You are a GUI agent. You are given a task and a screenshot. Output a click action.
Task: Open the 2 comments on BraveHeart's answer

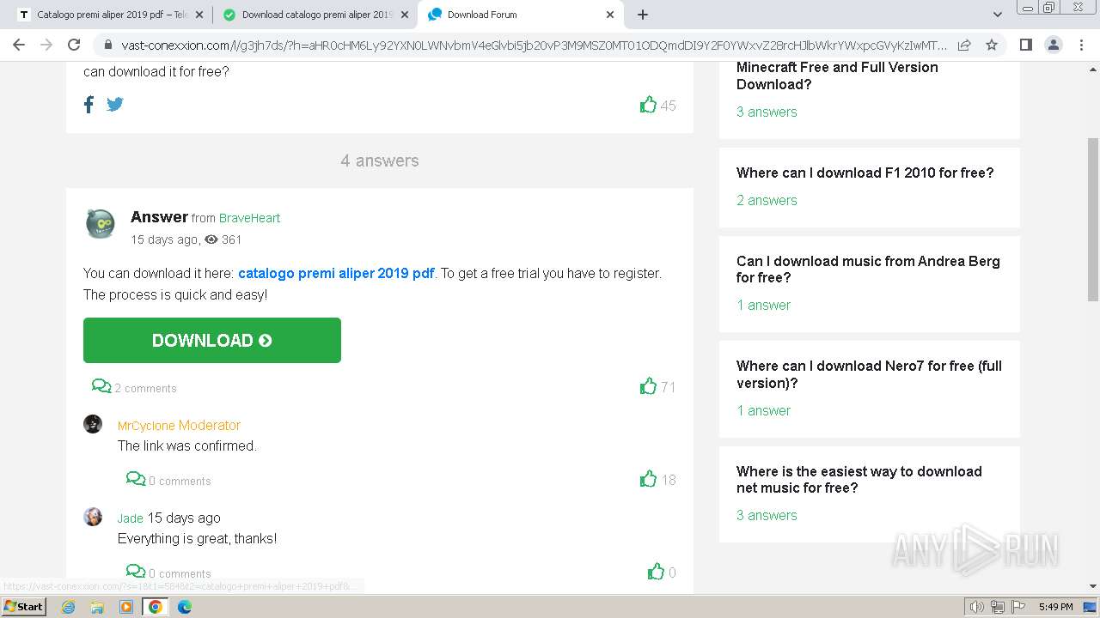click(134, 387)
